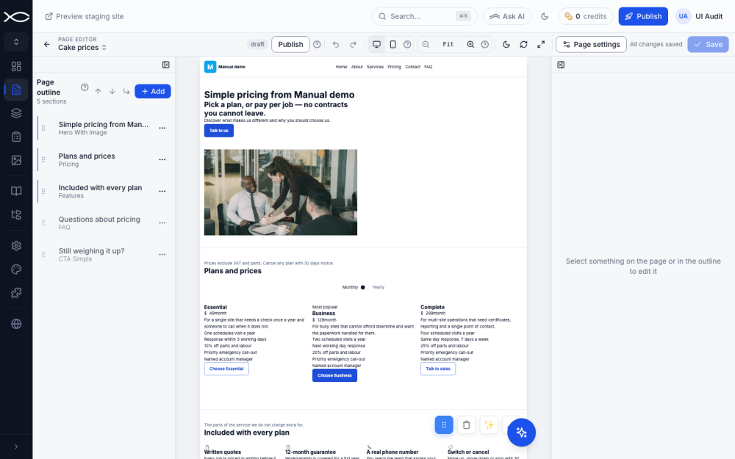Add a new section with Add button
The image size is (735, 459).
pyautogui.click(x=153, y=91)
